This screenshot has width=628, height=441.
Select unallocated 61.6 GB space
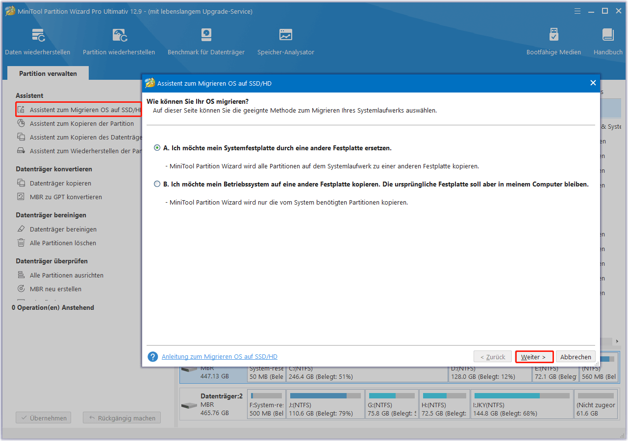595,404
